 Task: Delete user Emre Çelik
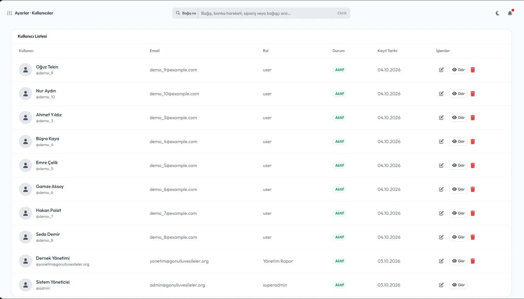click(x=473, y=165)
